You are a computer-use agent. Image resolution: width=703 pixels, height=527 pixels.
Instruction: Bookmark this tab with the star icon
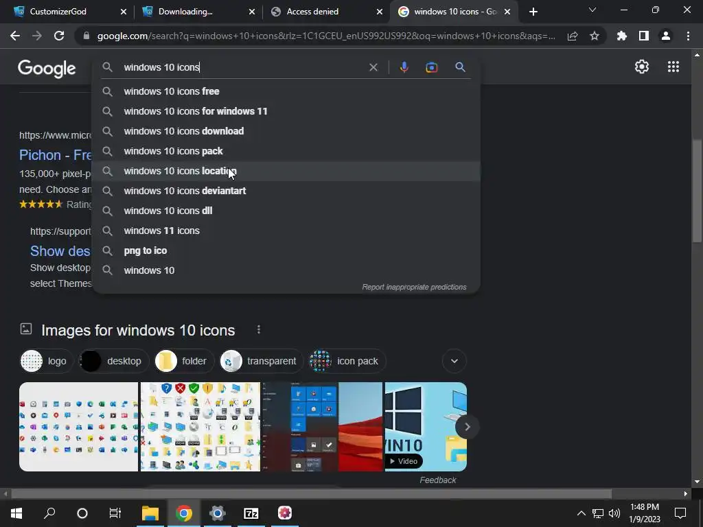594,36
